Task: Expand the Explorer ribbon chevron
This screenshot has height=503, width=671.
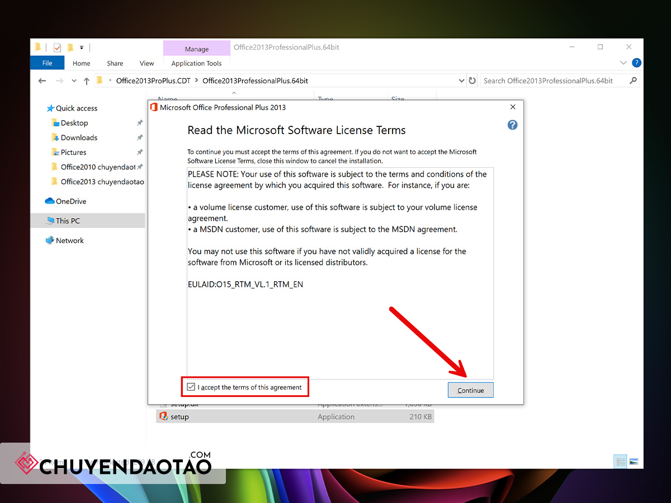Action: pos(623,63)
